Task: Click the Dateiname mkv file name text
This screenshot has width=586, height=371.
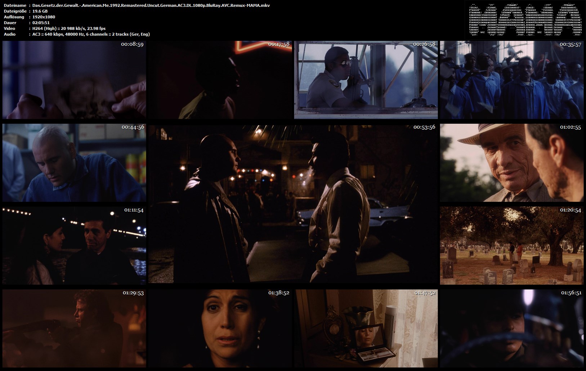Action: [x=151, y=5]
